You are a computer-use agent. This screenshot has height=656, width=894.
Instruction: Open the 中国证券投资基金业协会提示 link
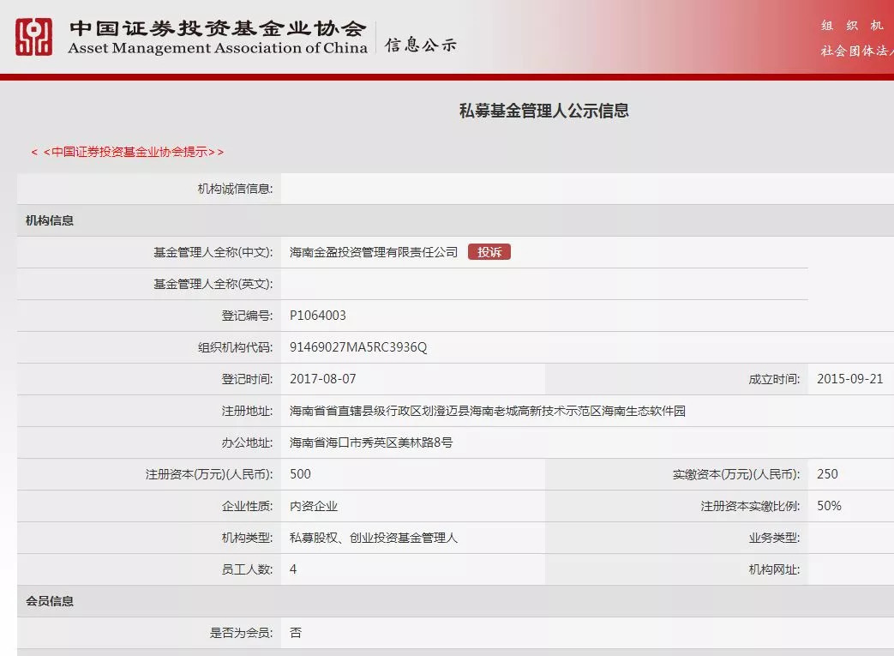tap(128, 152)
